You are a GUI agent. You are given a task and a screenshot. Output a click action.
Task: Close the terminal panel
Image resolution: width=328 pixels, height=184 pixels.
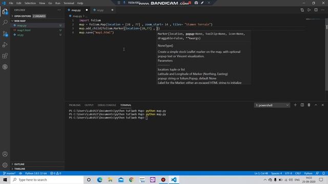point(322,105)
